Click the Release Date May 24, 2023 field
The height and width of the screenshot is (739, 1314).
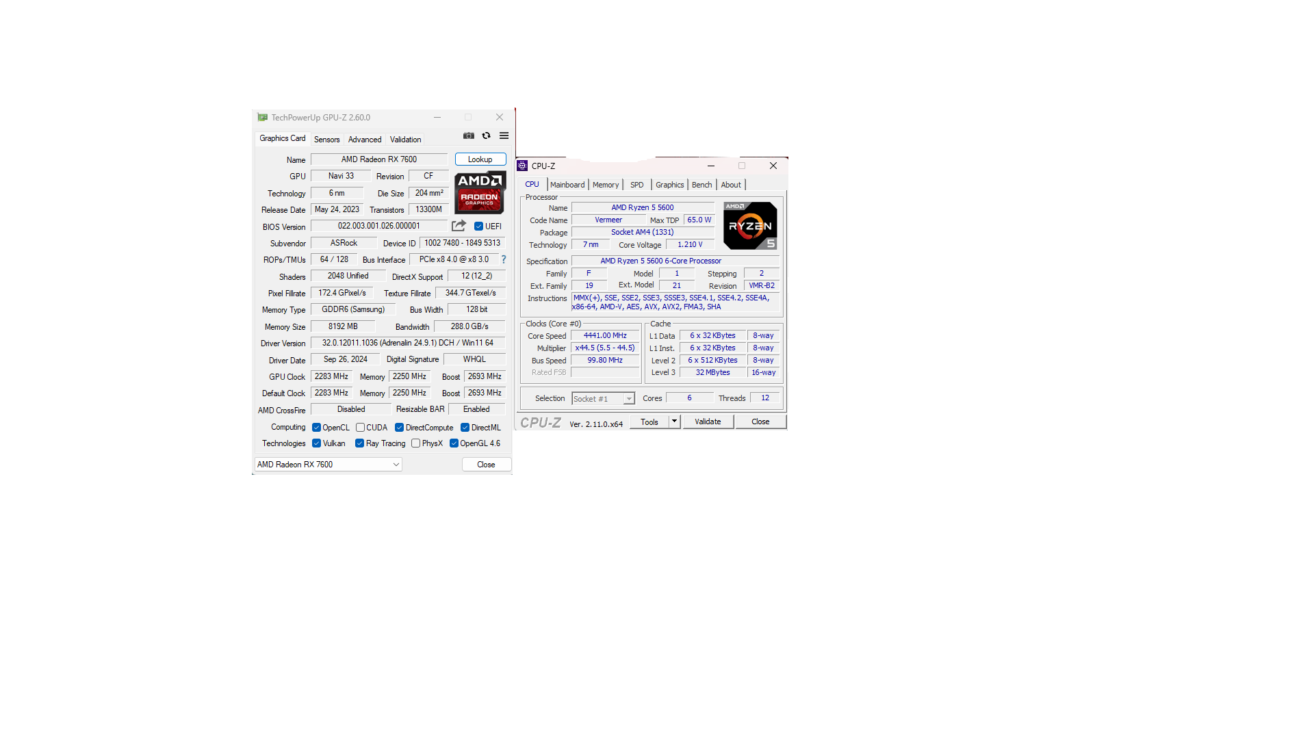pos(337,209)
